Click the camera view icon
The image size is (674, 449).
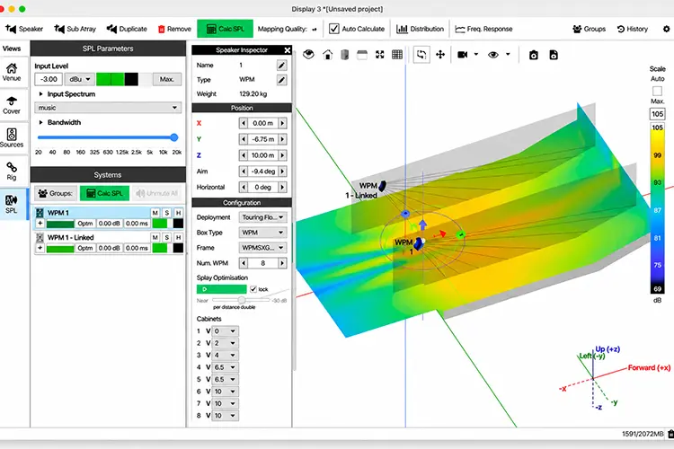point(463,55)
